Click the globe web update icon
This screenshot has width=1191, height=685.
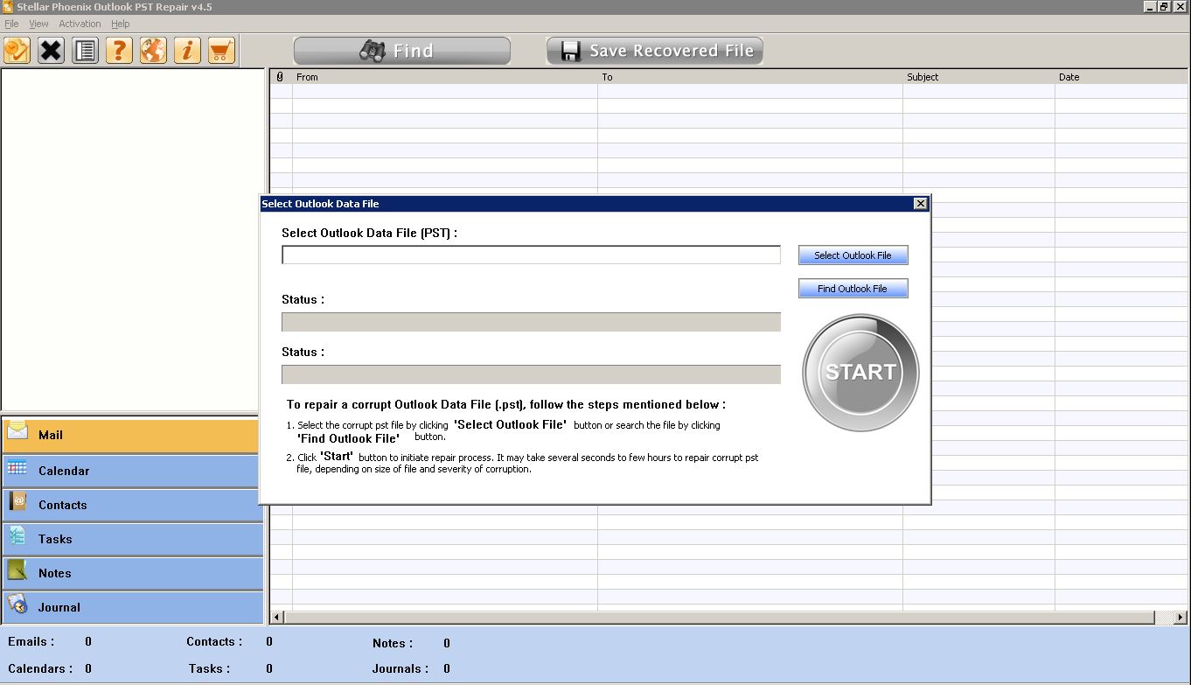(153, 51)
